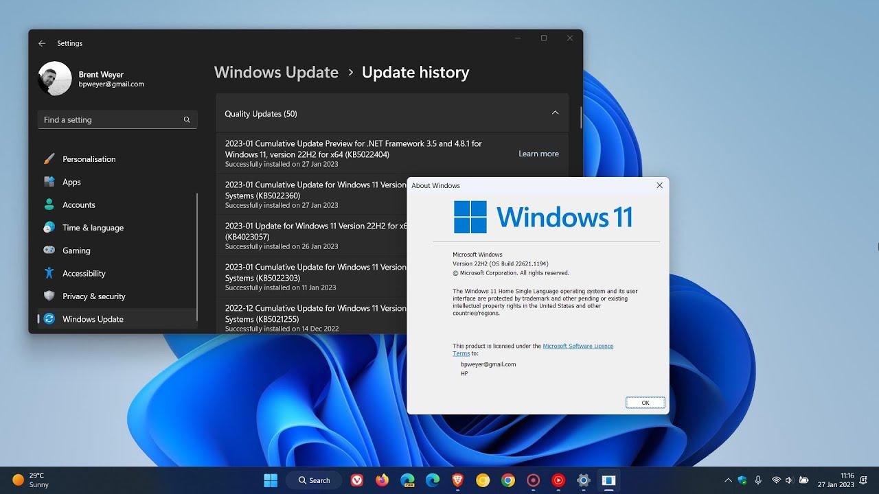Show hidden icons in system tray
The height and width of the screenshot is (494, 879).
(729, 480)
